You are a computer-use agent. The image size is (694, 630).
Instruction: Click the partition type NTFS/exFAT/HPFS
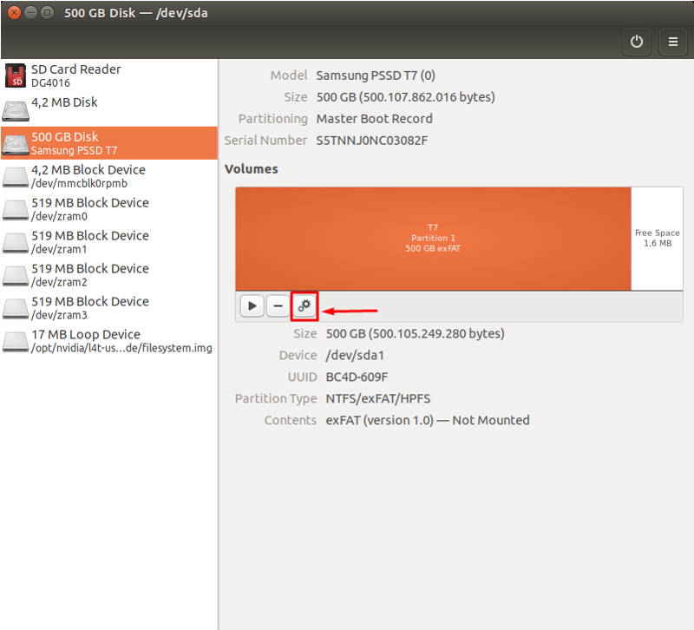[x=378, y=399]
